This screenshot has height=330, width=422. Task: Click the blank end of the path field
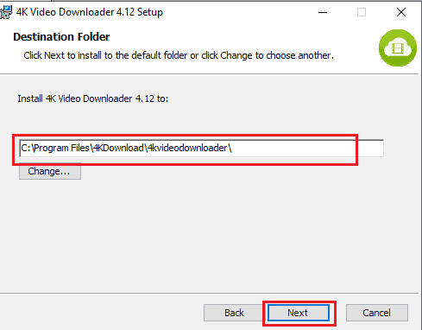[308, 149]
